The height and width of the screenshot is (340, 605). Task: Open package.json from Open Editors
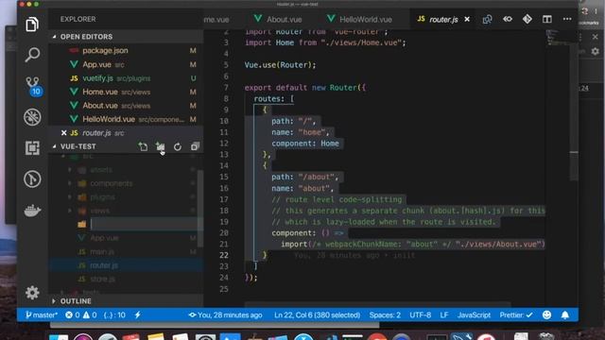pos(126,50)
